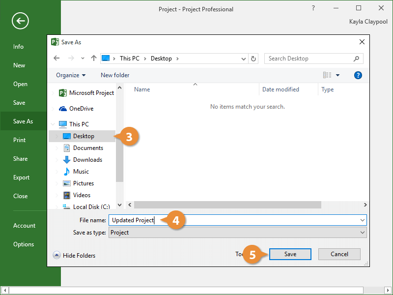Click the Cancel button
393x295 pixels.
339,254
